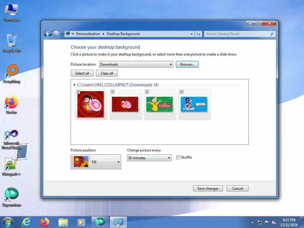Click the network tray icon
This screenshot has height=228, width=304.
[259, 222]
